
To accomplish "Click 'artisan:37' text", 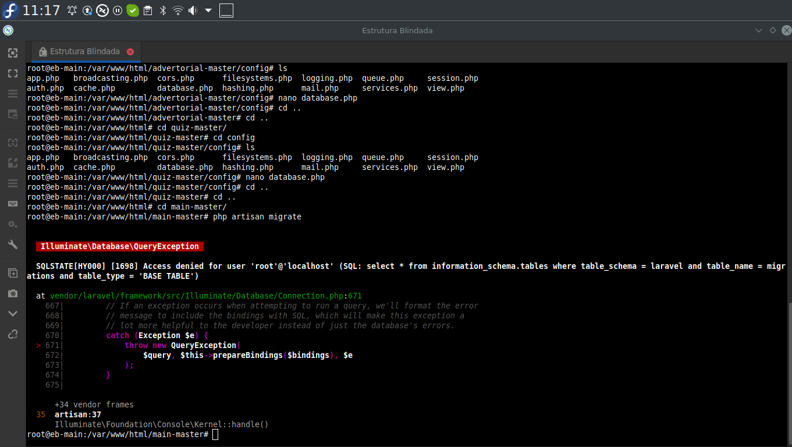I will point(78,414).
